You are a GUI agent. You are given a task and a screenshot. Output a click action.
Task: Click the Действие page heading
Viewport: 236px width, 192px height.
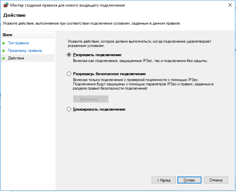point(14,15)
